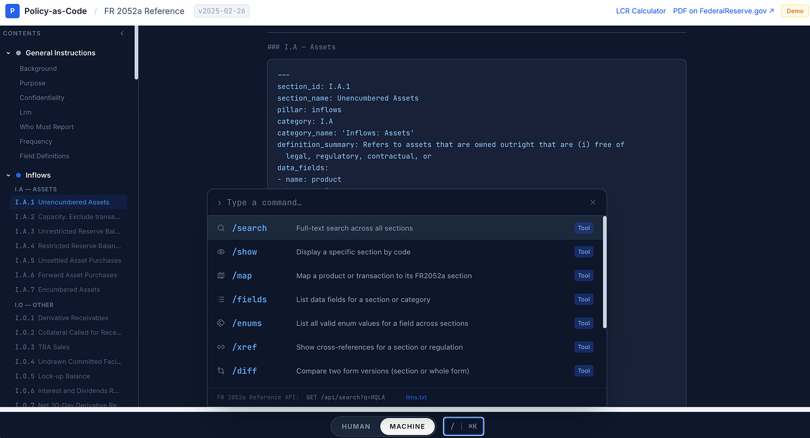Open the Who Must Report section
This screenshot has width=810, height=438.
click(x=47, y=127)
